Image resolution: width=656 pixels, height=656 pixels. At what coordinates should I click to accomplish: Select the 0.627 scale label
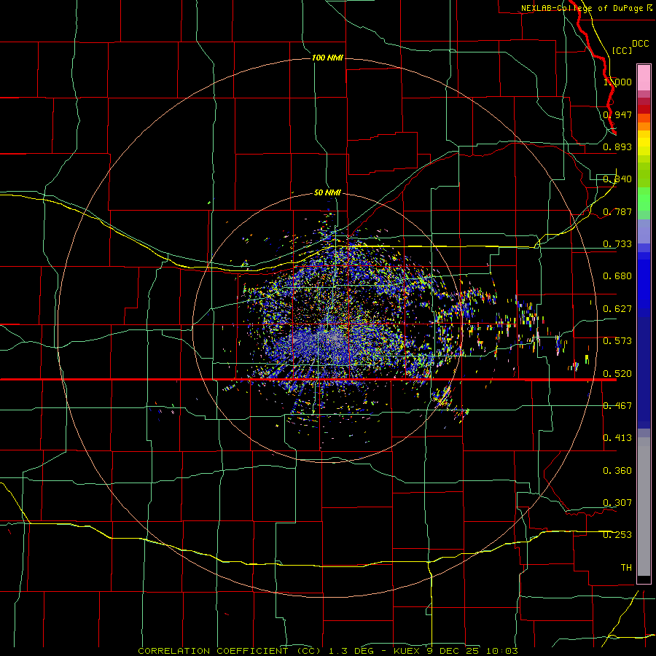pyautogui.click(x=617, y=309)
